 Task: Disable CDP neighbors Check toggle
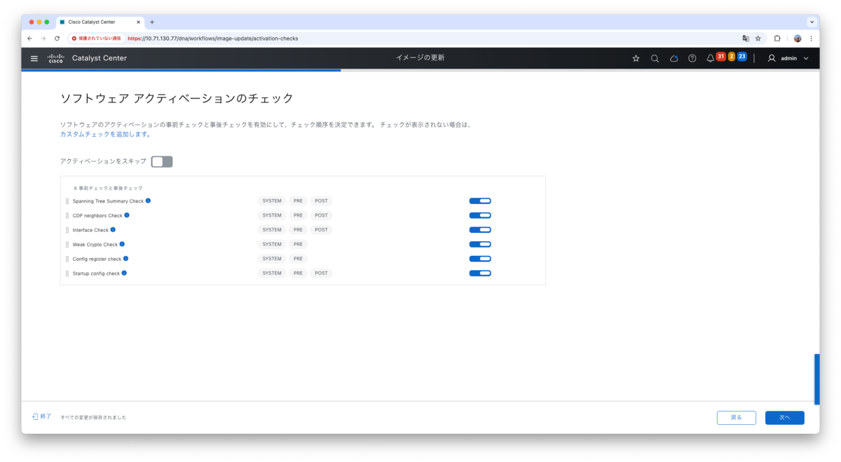pos(480,215)
